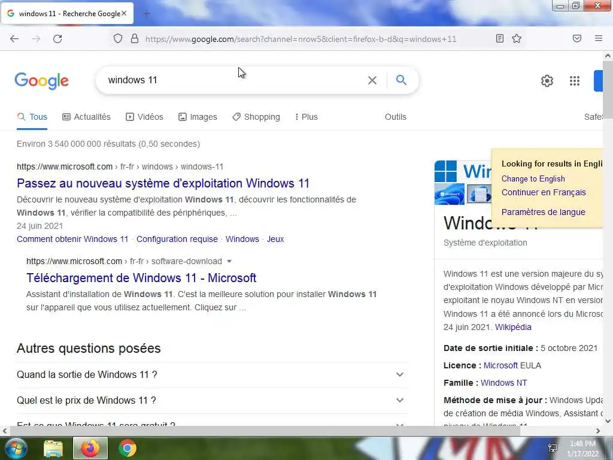Toggle reader view icon in address bar
Screen dimensions: 613x460
point(500,38)
